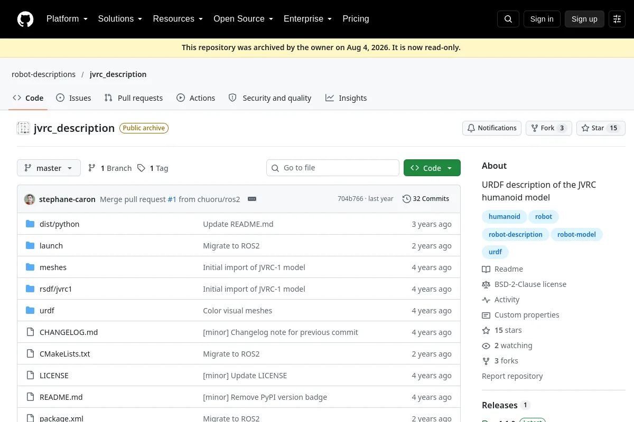Expand the Open Source menu
The width and height of the screenshot is (634, 422).
(244, 19)
